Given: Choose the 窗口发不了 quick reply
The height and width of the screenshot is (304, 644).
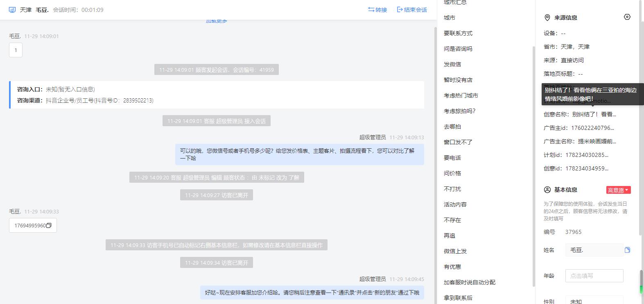Looking at the screenshot, I should point(458,142).
